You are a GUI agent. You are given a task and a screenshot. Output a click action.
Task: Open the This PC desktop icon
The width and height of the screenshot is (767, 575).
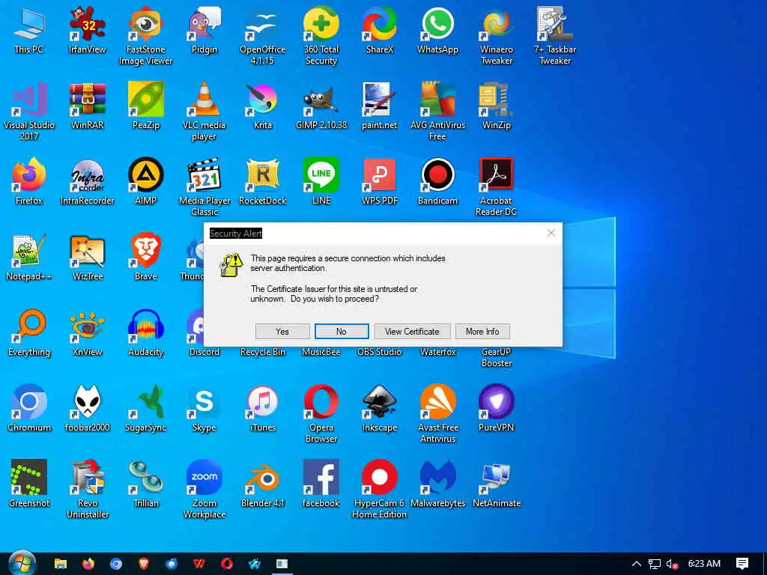[x=29, y=30]
